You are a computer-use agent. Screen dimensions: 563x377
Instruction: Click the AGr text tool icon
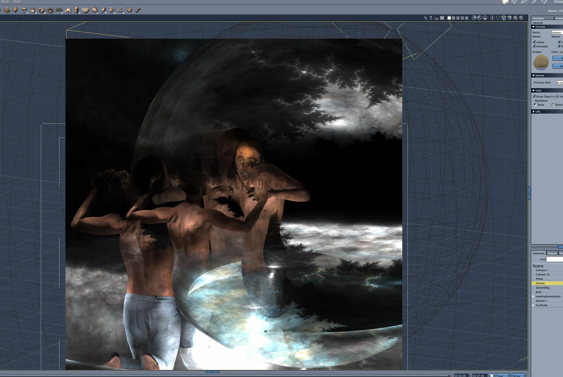[x=59, y=10]
